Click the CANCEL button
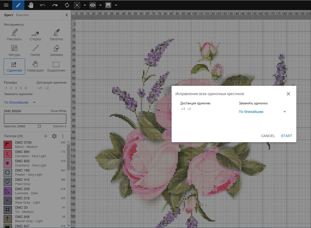 point(268,136)
